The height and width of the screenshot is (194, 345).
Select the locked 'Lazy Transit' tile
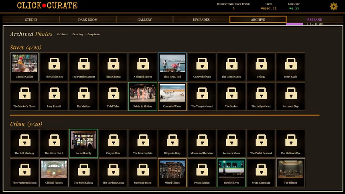[54, 96]
